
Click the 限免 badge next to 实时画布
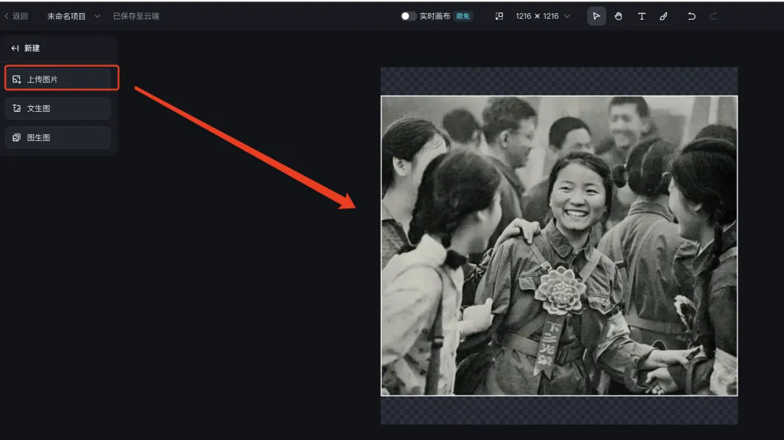pos(463,16)
